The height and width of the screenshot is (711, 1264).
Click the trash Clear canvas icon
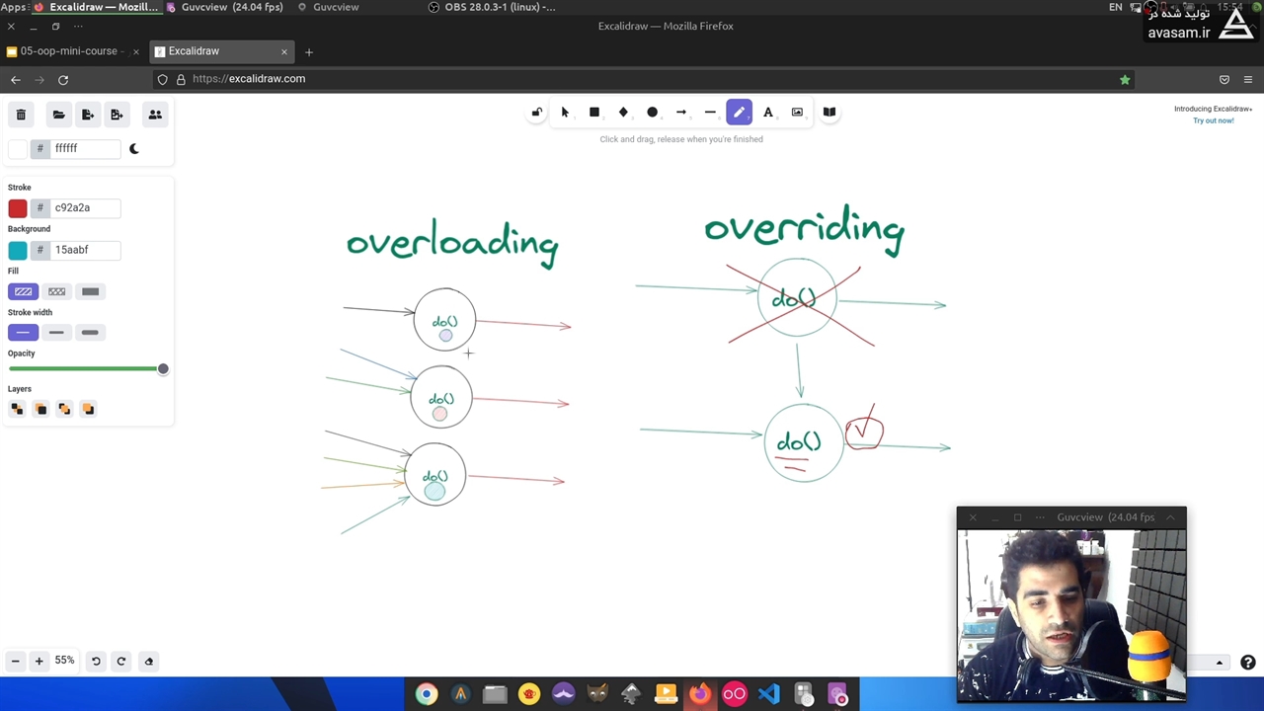tap(21, 115)
